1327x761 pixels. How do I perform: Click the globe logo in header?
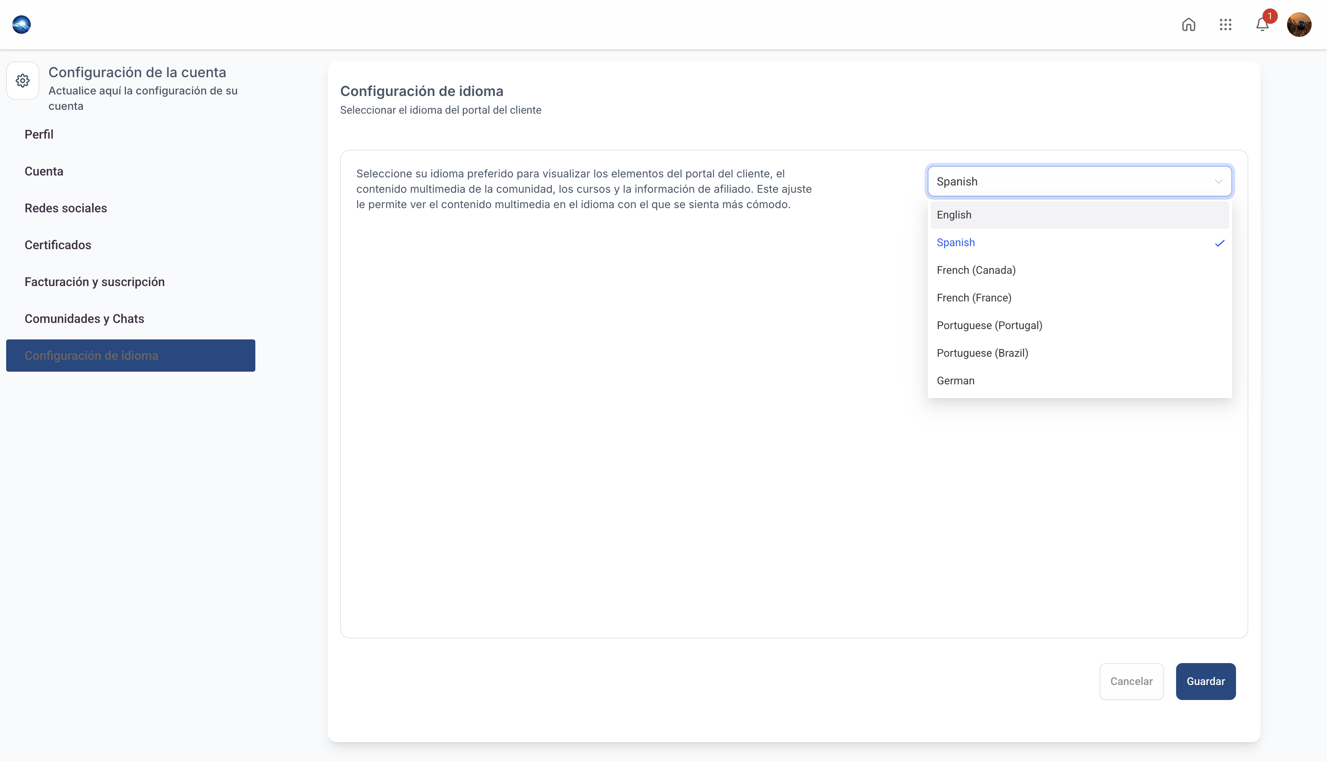point(22,25)
